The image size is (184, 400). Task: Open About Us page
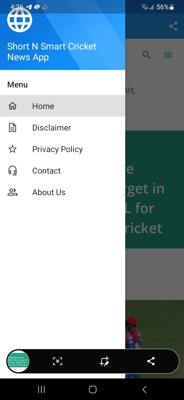click(49, 192)
